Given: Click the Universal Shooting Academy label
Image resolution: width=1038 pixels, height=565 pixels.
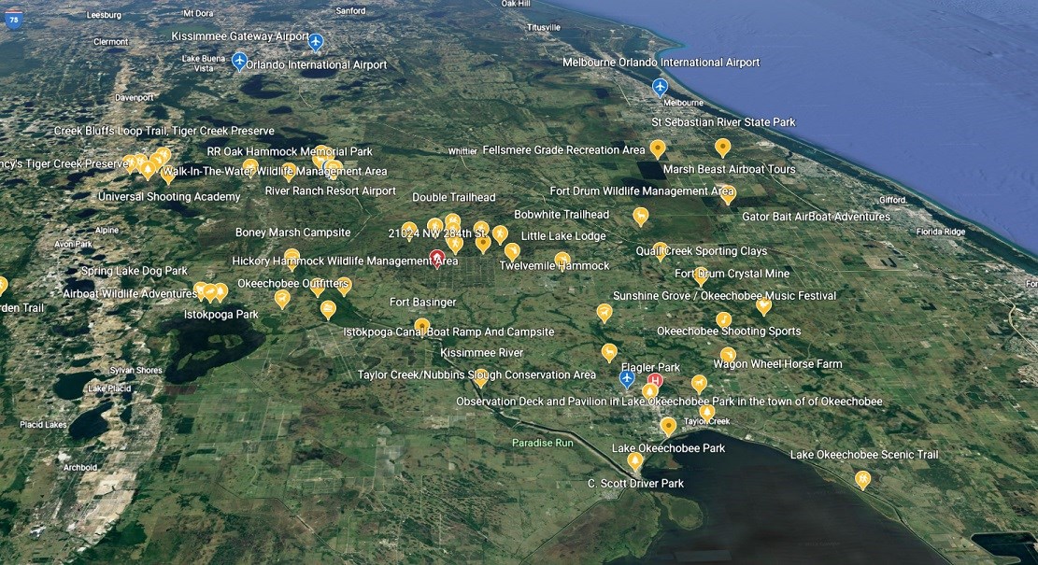Looking at the screenshot, I should tap(169, 196).
